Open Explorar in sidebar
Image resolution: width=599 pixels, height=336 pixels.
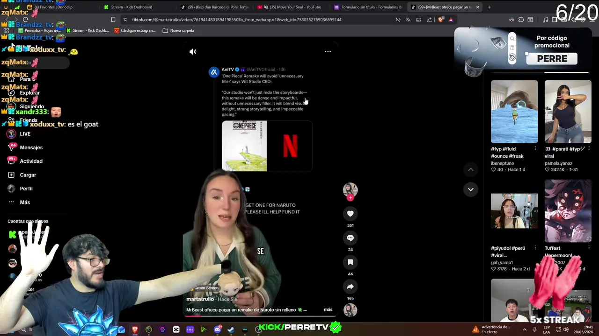pyautogui.click(x=24, y=93)
